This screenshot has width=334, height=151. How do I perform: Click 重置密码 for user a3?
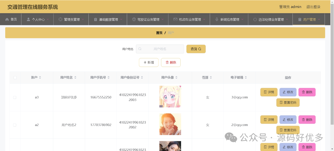click(x=288, y=103)
